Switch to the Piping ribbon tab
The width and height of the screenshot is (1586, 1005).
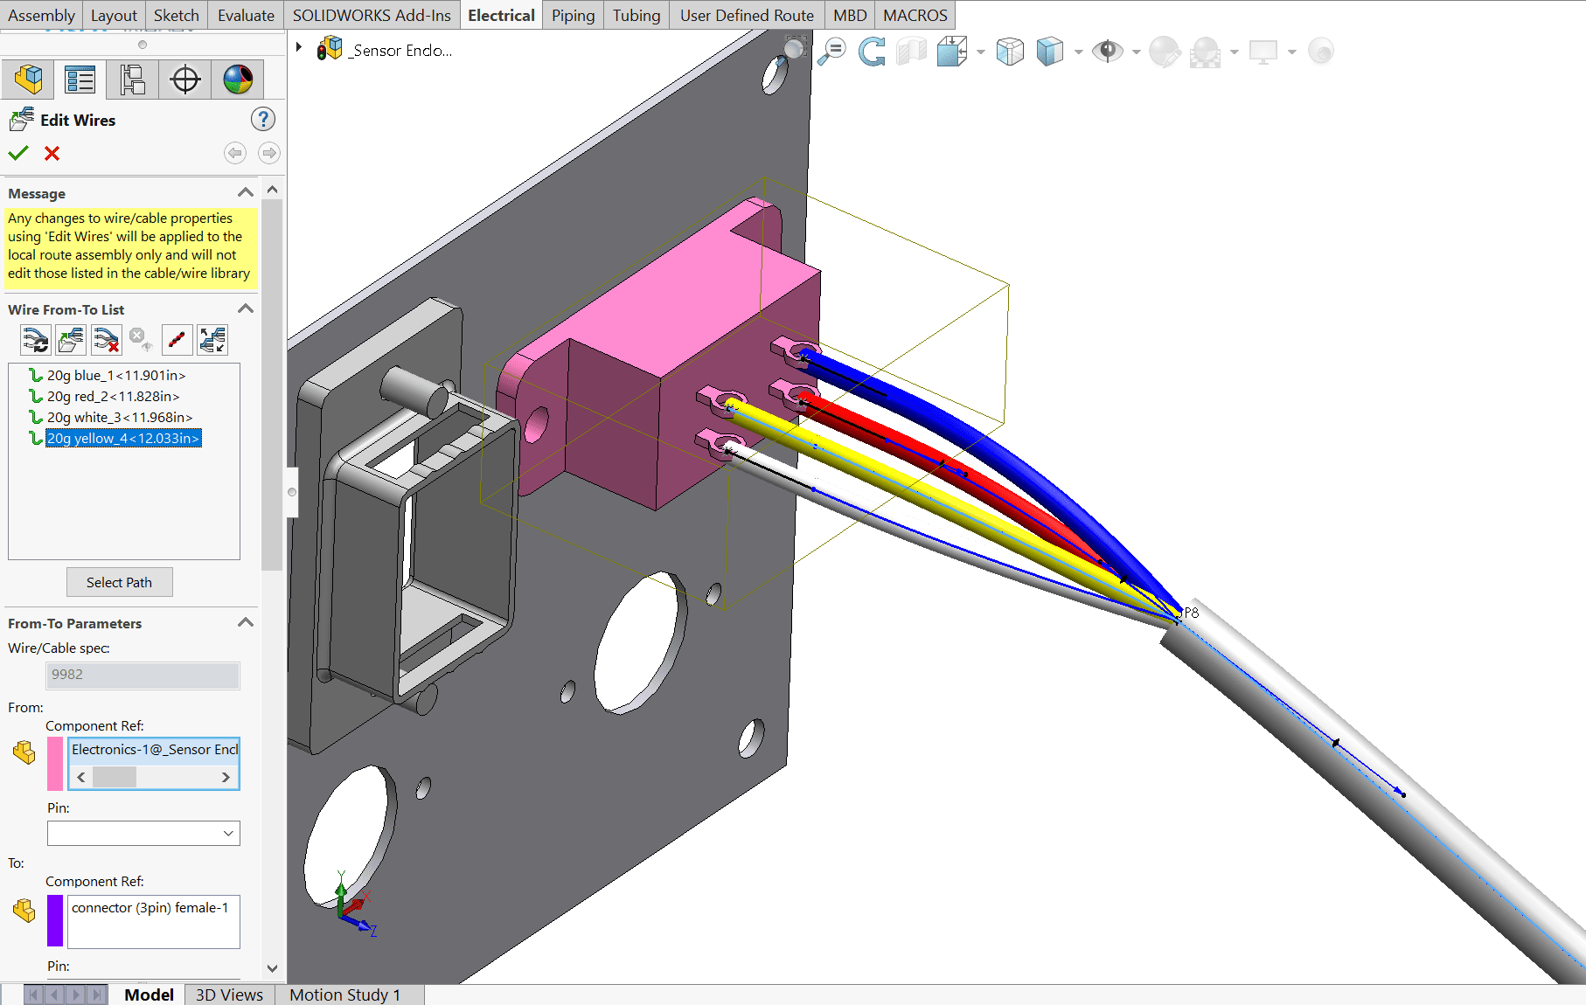(x=573, y=15)
